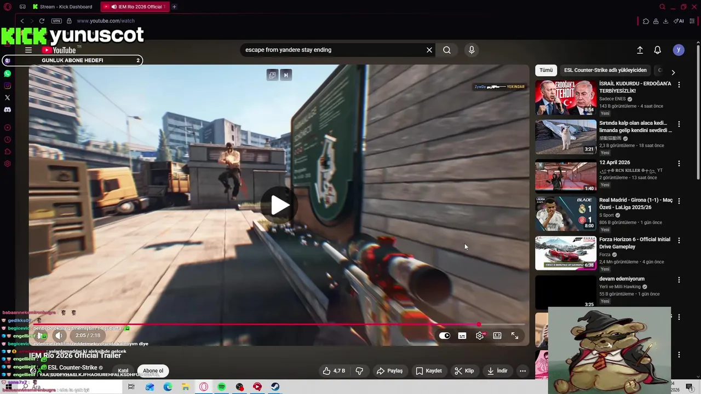Grab the progress bar scrubber handle

coord(479,325)
